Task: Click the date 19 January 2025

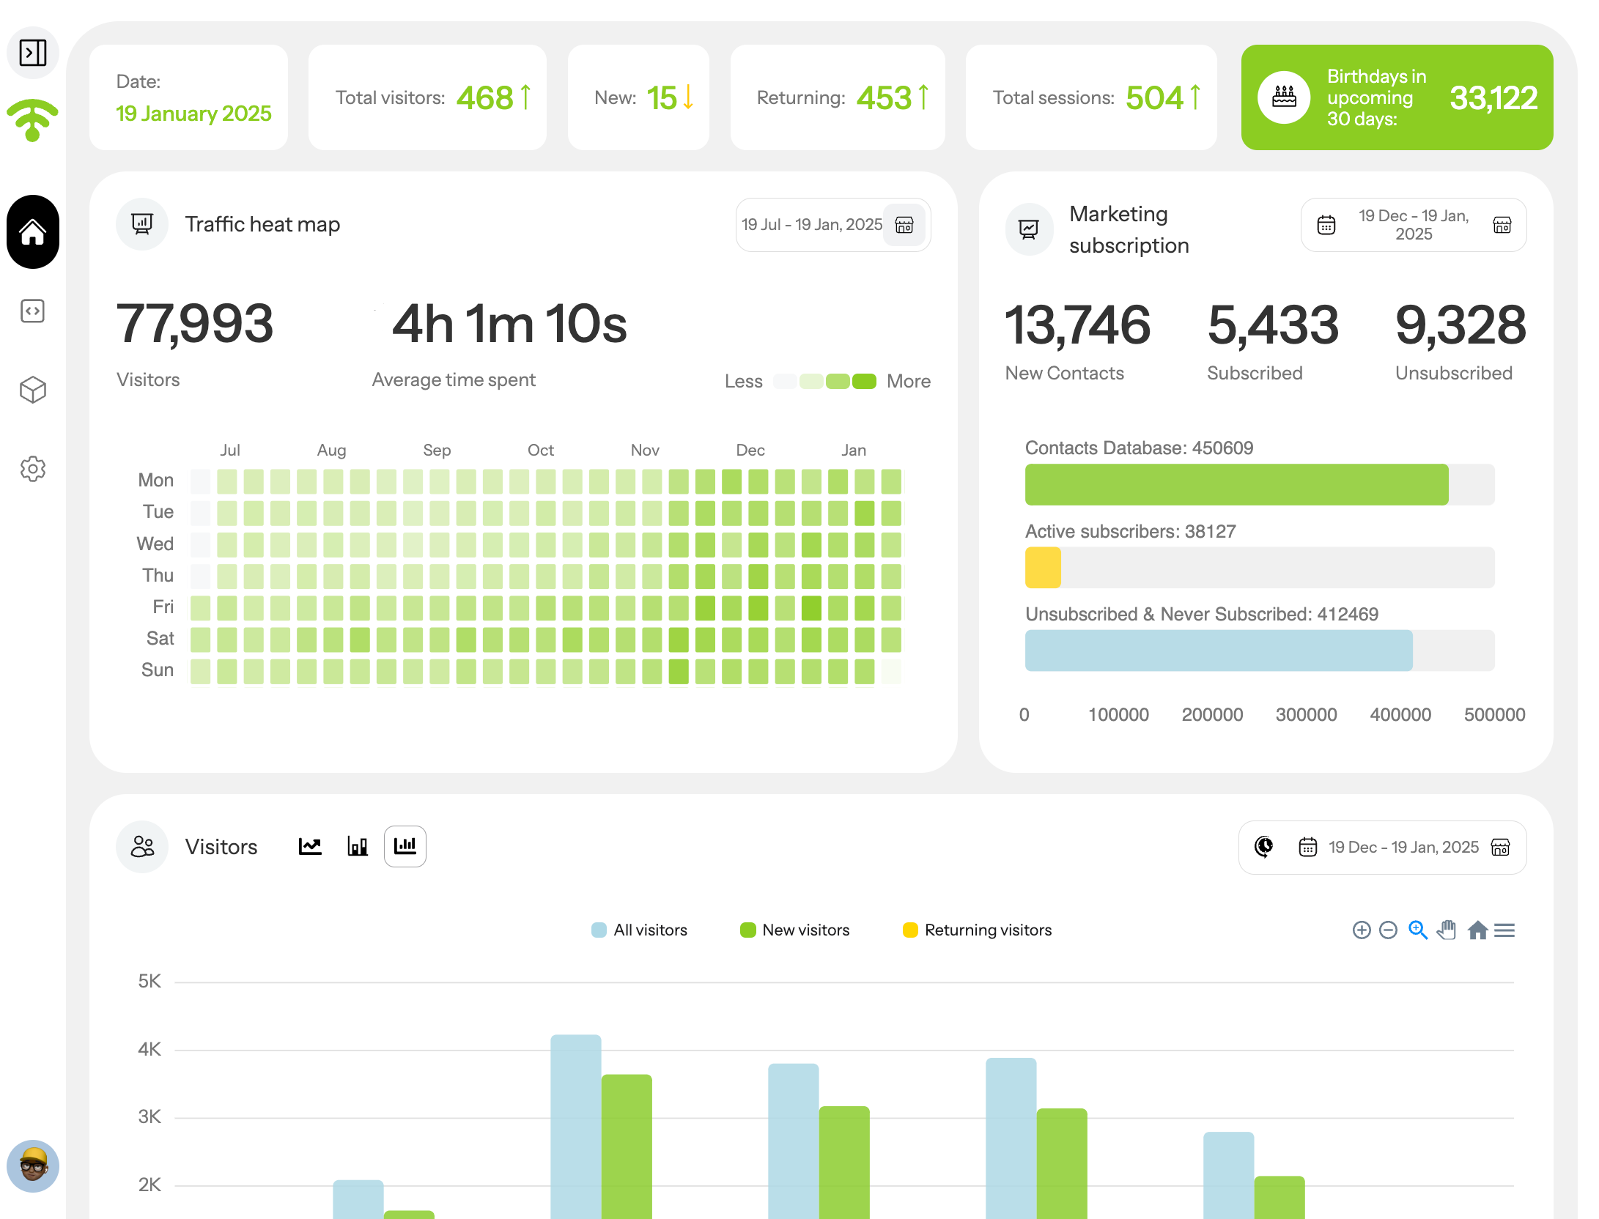Action: pyautogui.click(x=193, y=114)
